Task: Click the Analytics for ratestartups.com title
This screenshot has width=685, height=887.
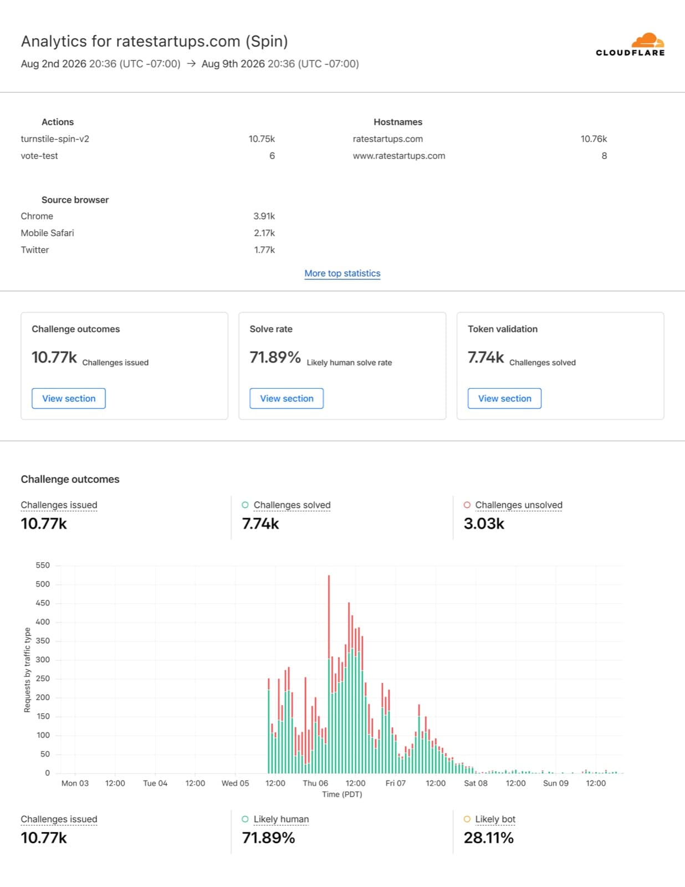Action: pyautogui.click(x=154, y=42)
